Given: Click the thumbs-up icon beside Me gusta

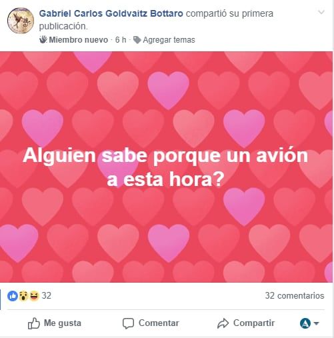Looking at the screenshot, I should 34,323.
